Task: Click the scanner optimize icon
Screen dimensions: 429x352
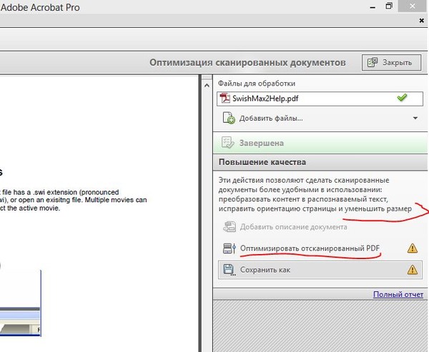Action: 230,248
